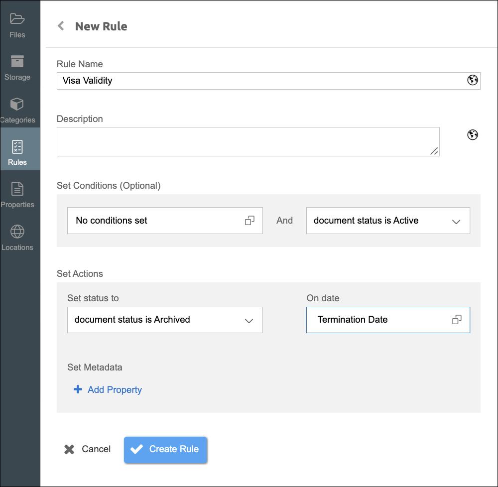Cancel the new rule creation
The width and height of the screenshot is (498, 487).
coord(88,449)
